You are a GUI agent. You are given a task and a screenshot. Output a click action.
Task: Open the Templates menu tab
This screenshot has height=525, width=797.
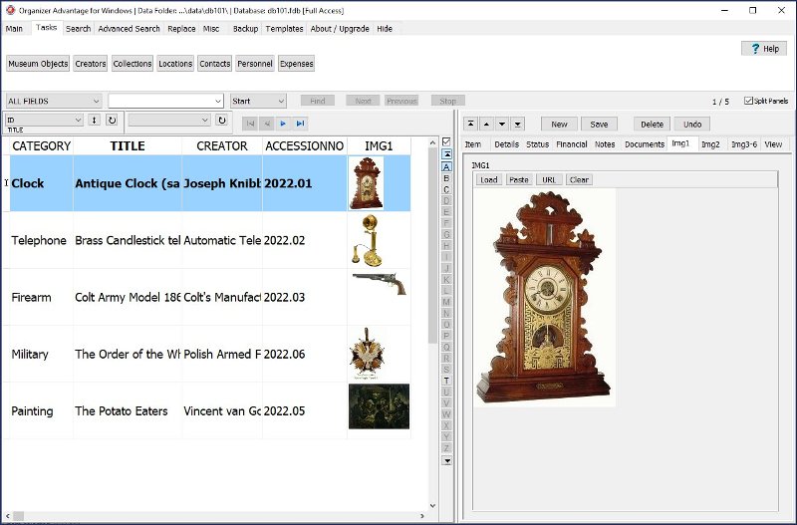pyautogui.click(x=284, y=29)
